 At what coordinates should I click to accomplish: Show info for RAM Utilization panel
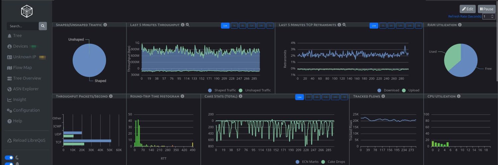point(460,25)
